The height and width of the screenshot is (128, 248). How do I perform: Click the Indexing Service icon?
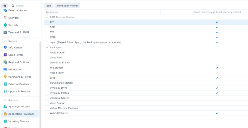pos(5,121)
